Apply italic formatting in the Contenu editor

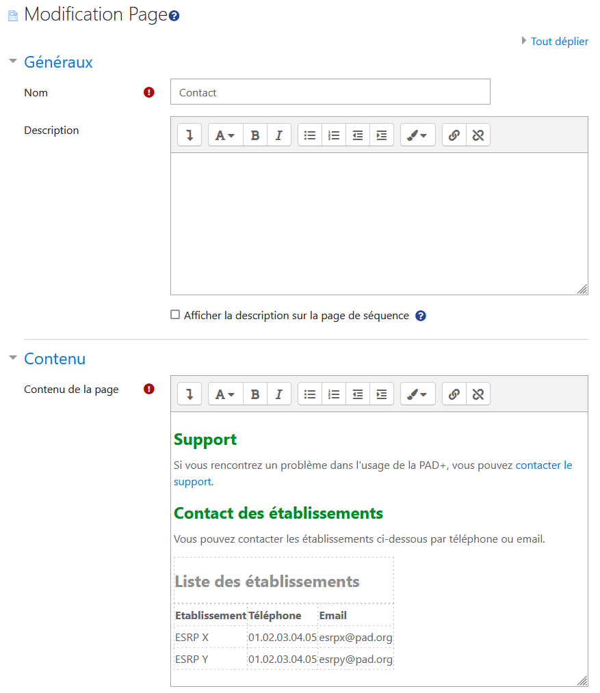(x=278, y=394)
